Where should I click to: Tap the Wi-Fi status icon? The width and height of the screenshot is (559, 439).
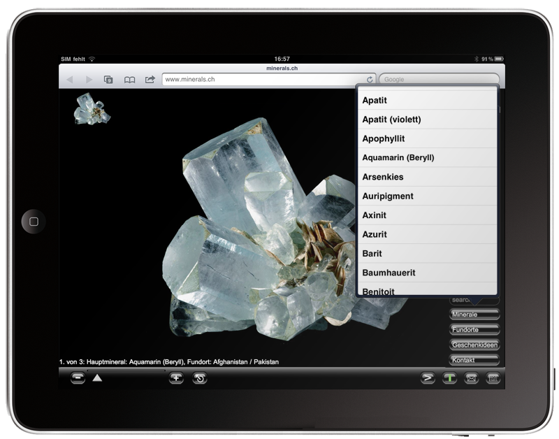[x=92, y=59]
